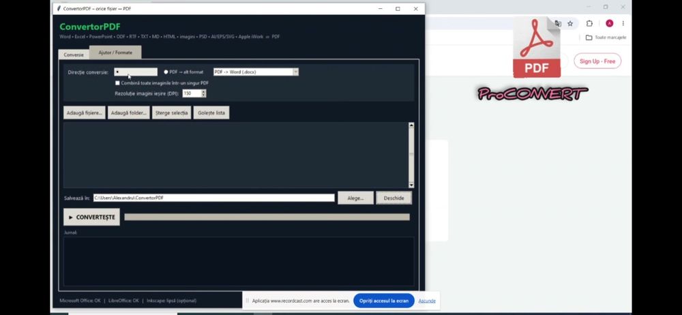Open the Chrome extensions puzzle icon
The width and height of the screenshot is (682, 315).
click(589, 23)
